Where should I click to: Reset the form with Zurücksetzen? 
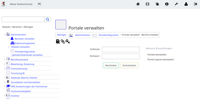click(x=129, y=65)
